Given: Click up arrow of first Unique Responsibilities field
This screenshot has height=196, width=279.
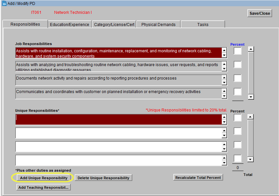Looking at the screenshot, I should (x=224, y=117).
